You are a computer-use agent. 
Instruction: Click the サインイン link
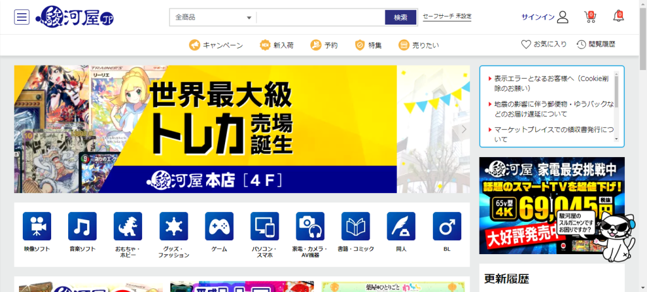[x=545, y=17]
